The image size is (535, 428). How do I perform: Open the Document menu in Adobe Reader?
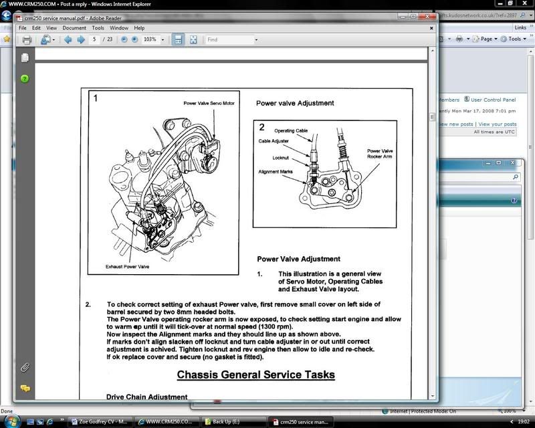pyautogui.click(x=74, y=28)
